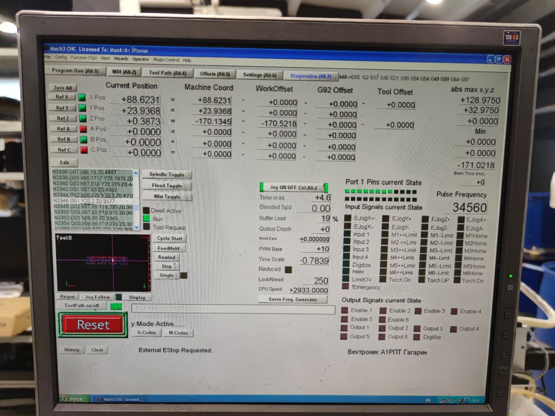The image size is (555, 416).
Task: Open the Function Cfg's menu
Action: coord(84,58)
